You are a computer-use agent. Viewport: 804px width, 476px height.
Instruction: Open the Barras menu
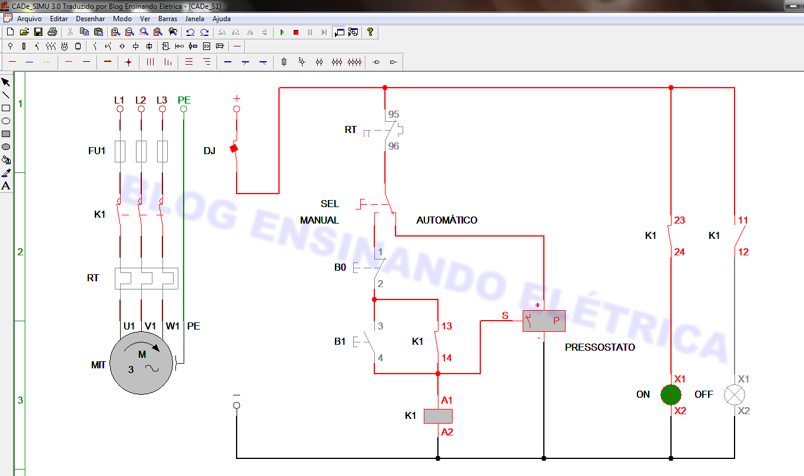tap(168, 19)
